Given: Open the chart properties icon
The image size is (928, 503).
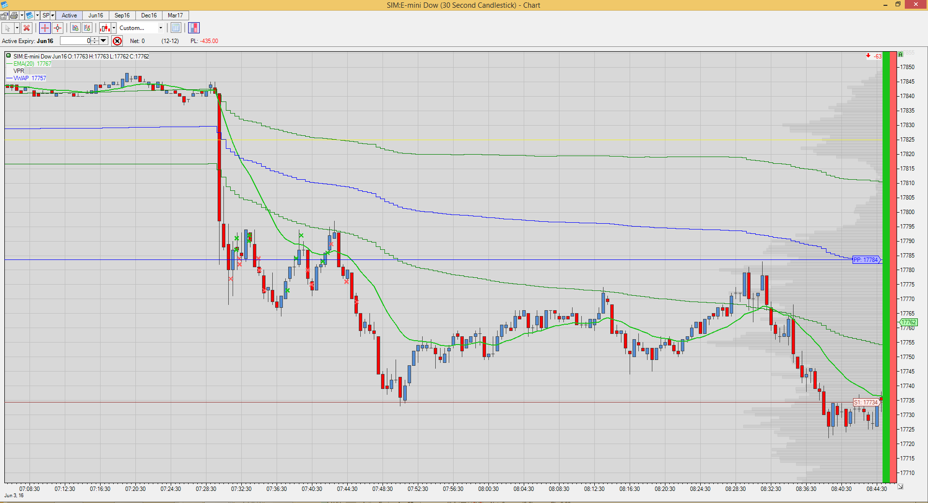Looking at the screenshot, I should pyautogui.click(x=4, y=15).
